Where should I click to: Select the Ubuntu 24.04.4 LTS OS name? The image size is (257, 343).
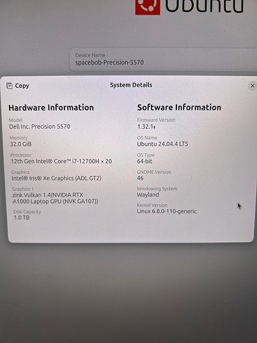(163, 144)
